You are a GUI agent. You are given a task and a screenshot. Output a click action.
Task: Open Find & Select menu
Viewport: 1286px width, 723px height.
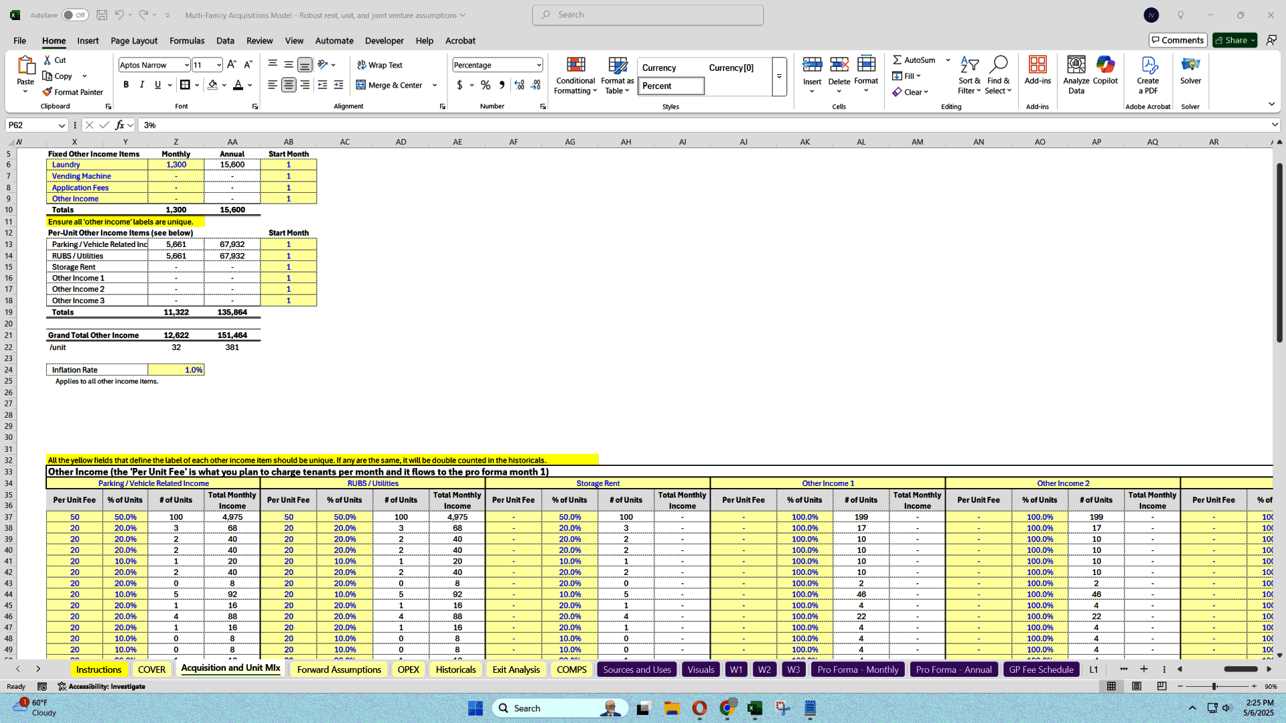(998, 75)
